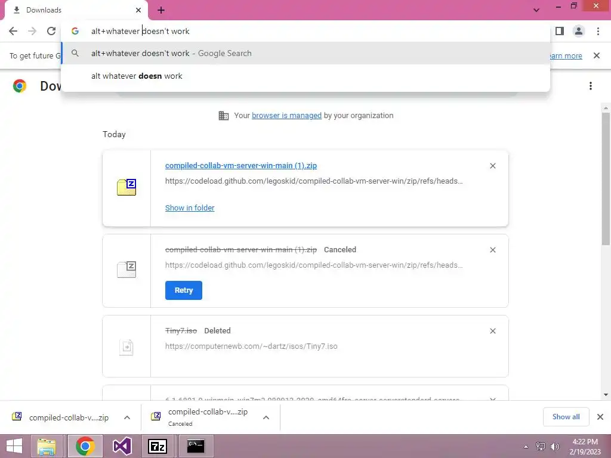Click the Chrome logo beside Downloads heading
The height and width of the screenshot is (458, 611).
pyautogui.click(x=20, y=86)
